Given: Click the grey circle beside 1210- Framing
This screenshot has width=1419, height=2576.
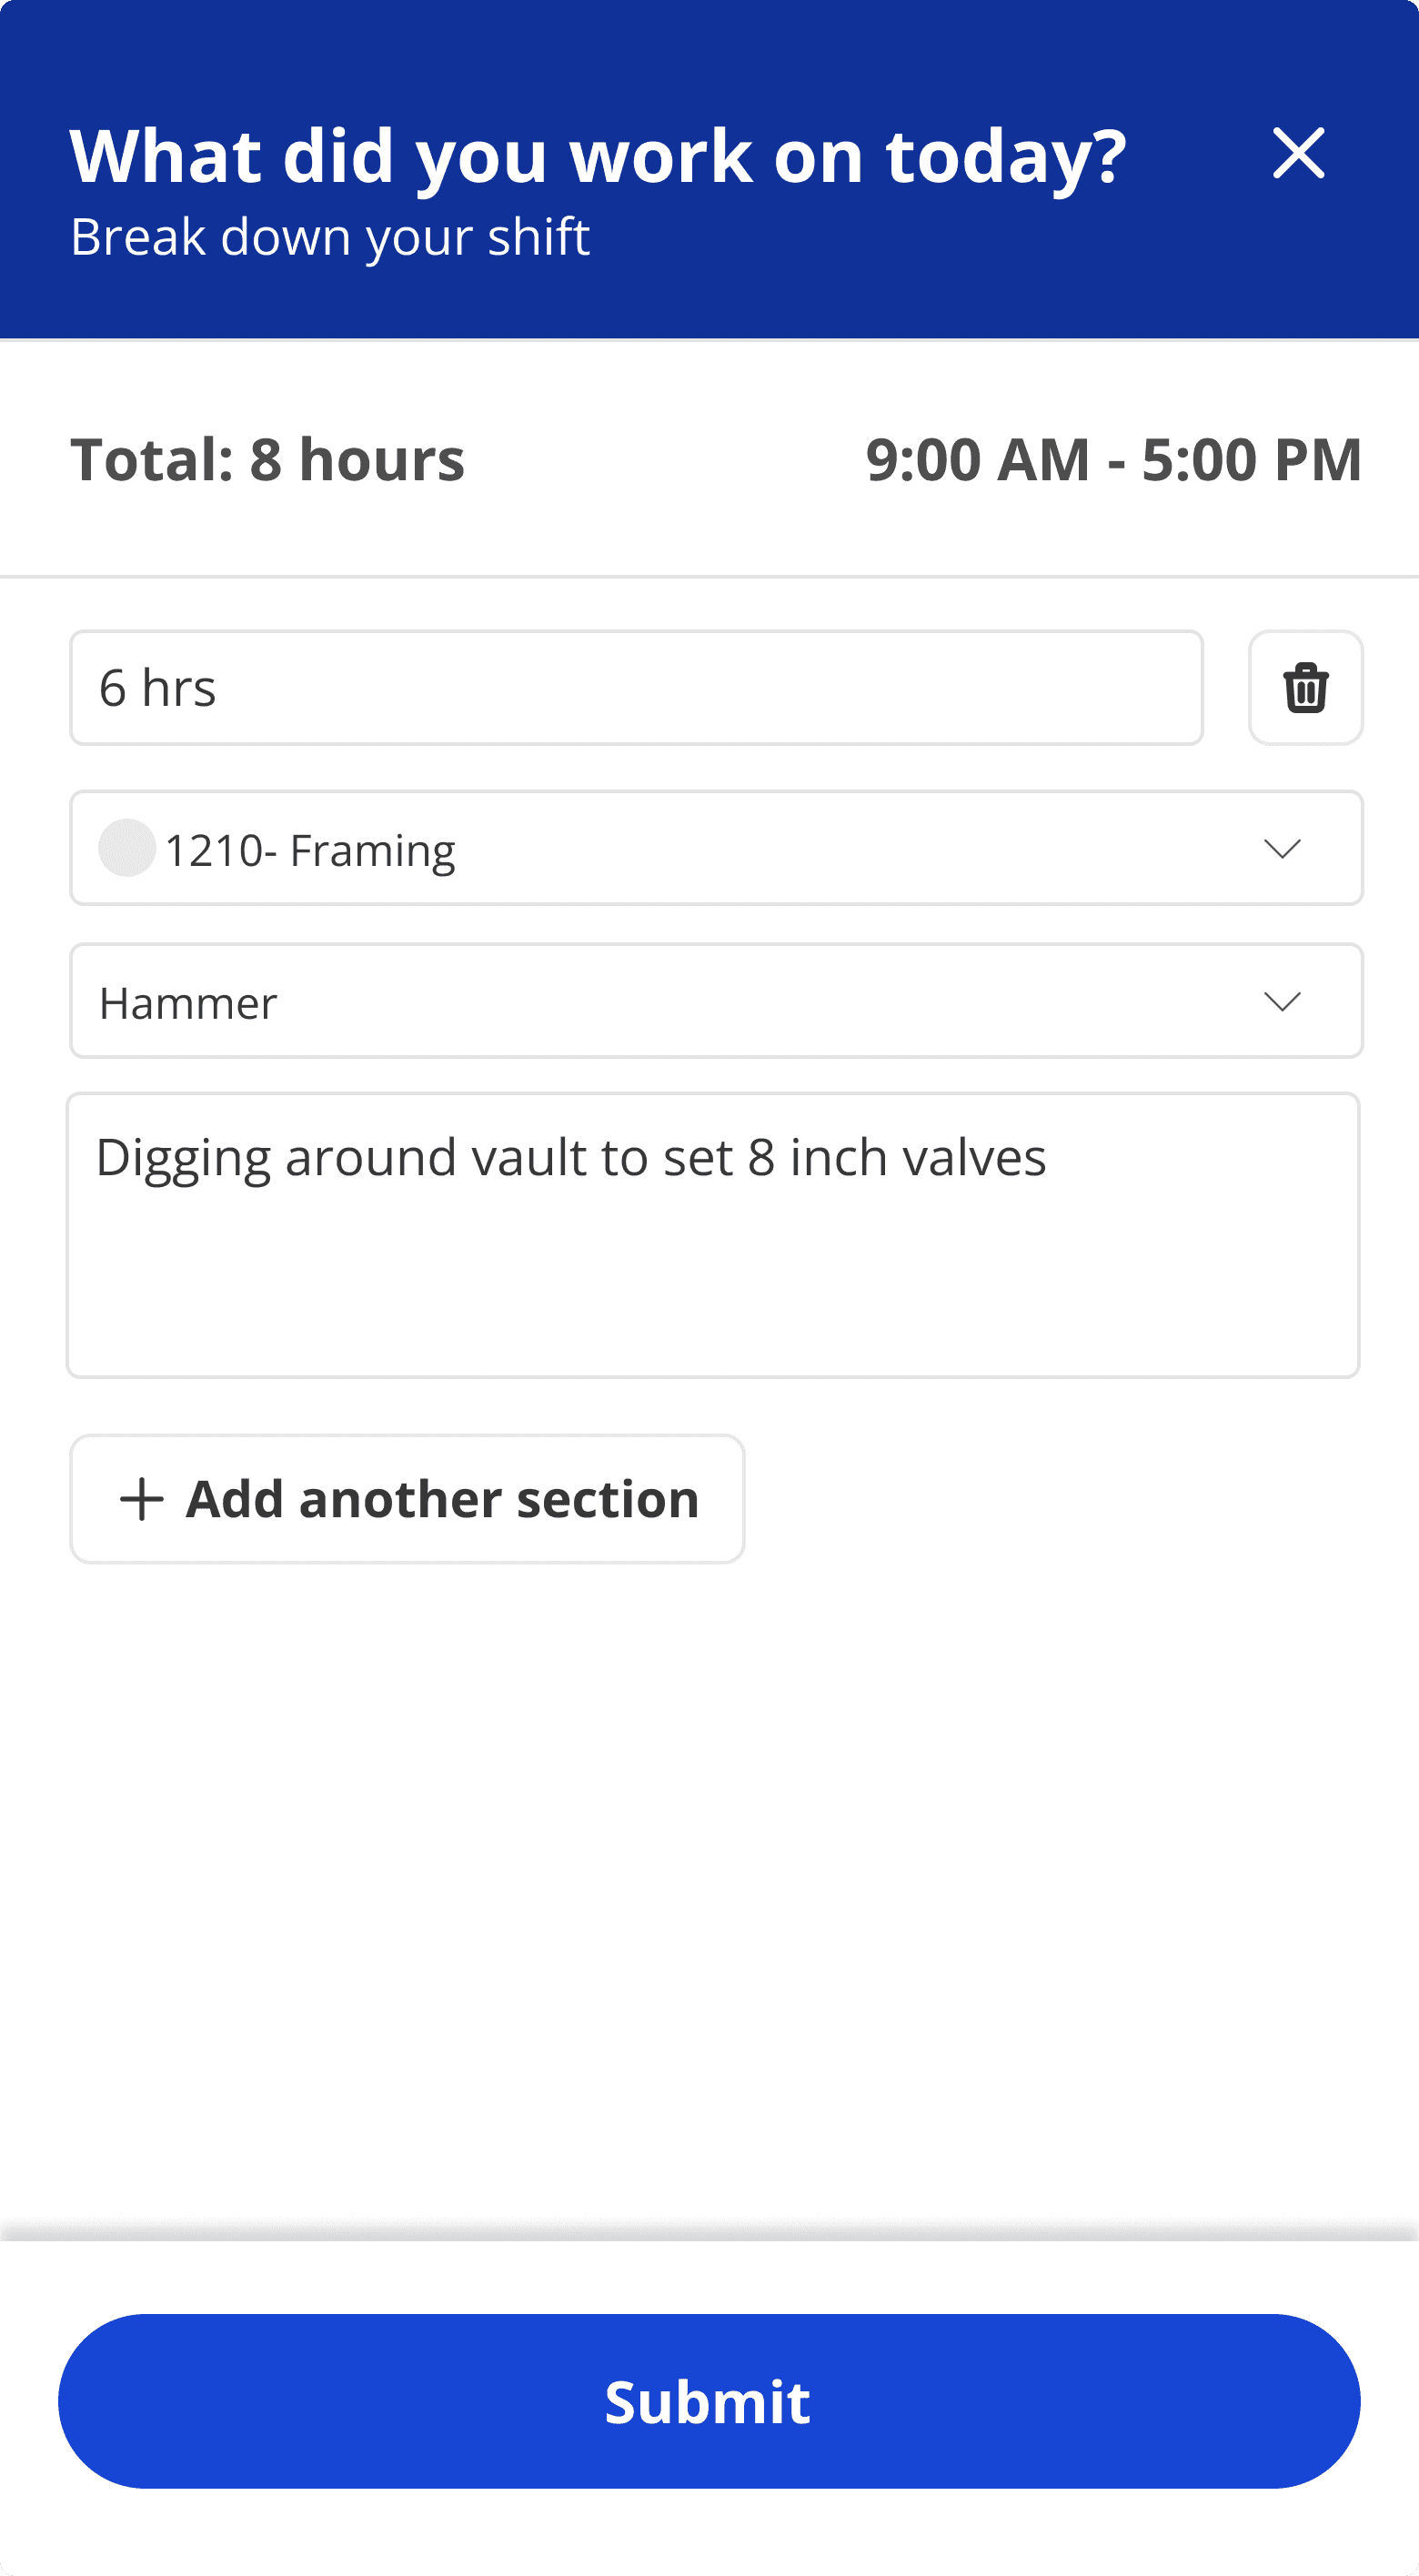Looking at the screenshot, I should (126, 848).
